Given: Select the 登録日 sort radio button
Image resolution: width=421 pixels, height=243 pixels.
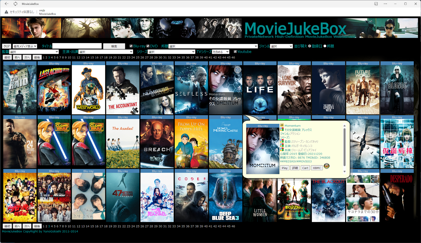Looking at the screenshot, I should tap(310, 46).
